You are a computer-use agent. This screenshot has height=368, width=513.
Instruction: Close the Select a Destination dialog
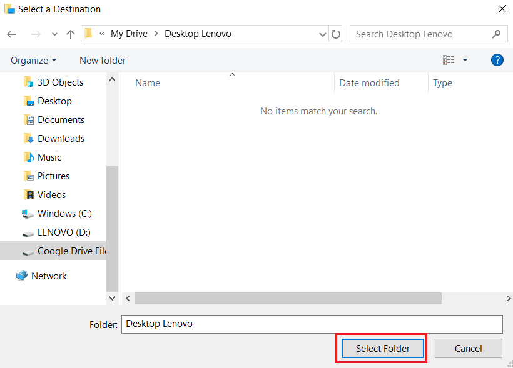pos(502,9)
